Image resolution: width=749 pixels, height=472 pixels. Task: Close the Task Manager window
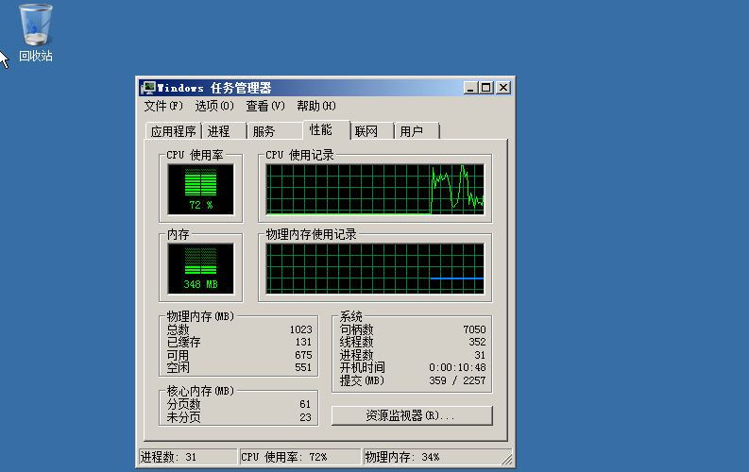pos(503,88)
